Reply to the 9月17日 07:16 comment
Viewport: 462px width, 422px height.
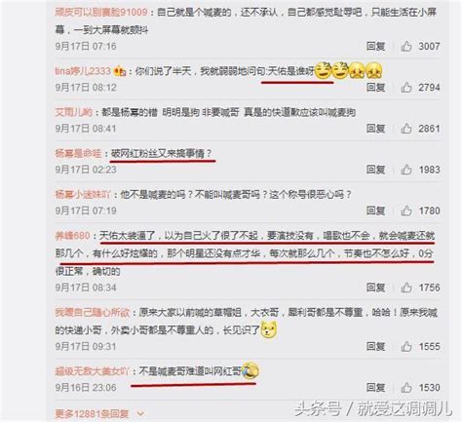(x=376, y=47)
